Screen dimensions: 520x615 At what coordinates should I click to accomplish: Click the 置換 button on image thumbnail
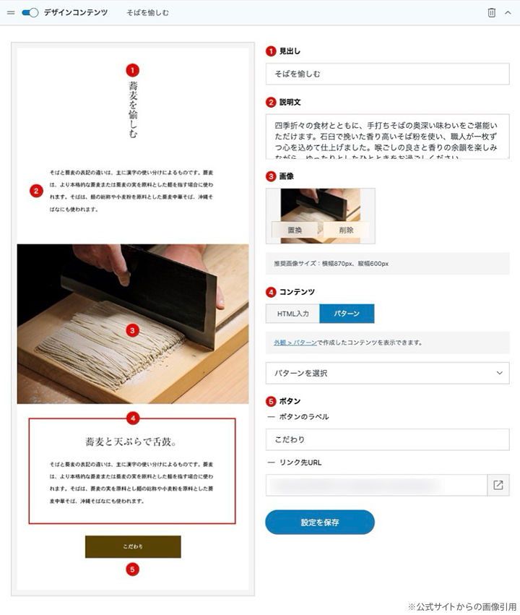coord(295,231)
